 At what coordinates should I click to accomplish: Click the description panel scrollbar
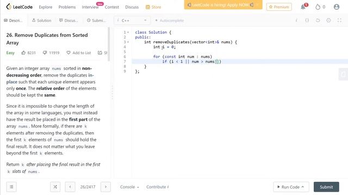pos(109,44)
